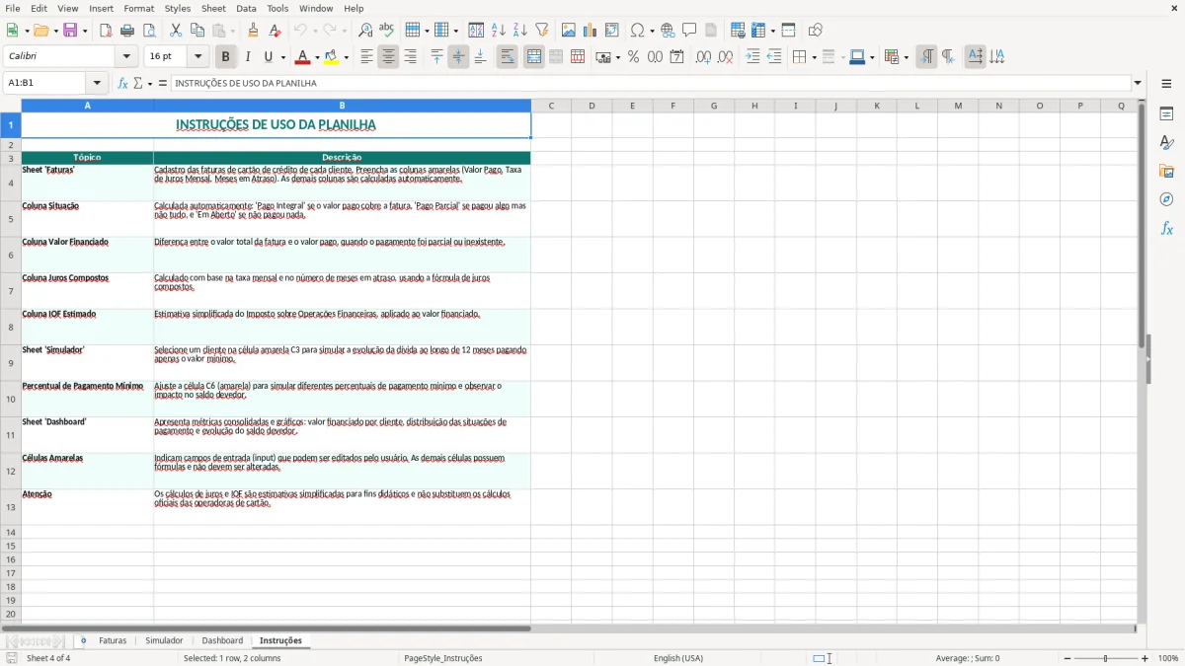Screen dimensions: 1185x666
Task: Cut selection with scissors icon
Action: point(175,31)
